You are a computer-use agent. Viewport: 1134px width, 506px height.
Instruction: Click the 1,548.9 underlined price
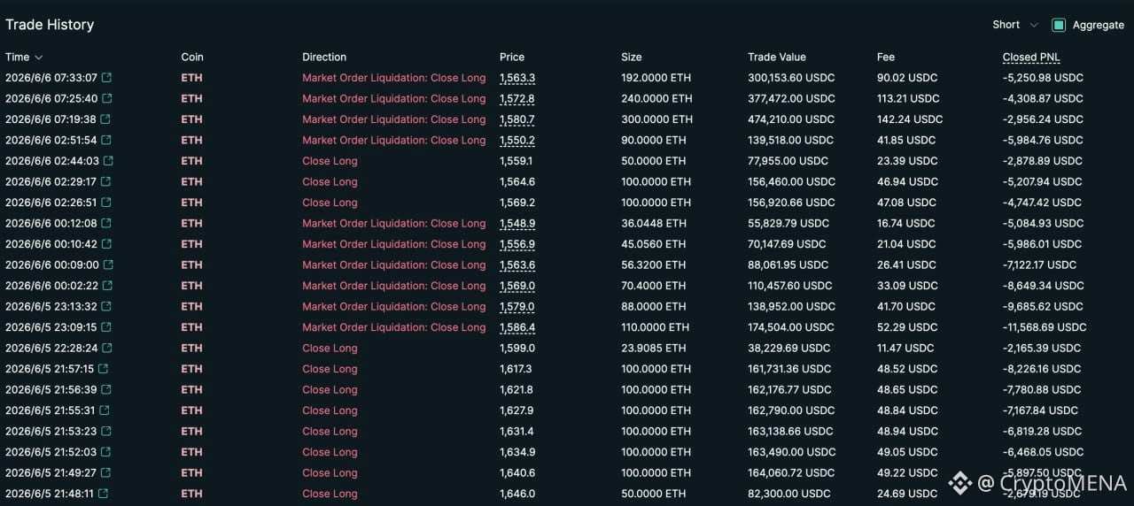tap(517, 223)
